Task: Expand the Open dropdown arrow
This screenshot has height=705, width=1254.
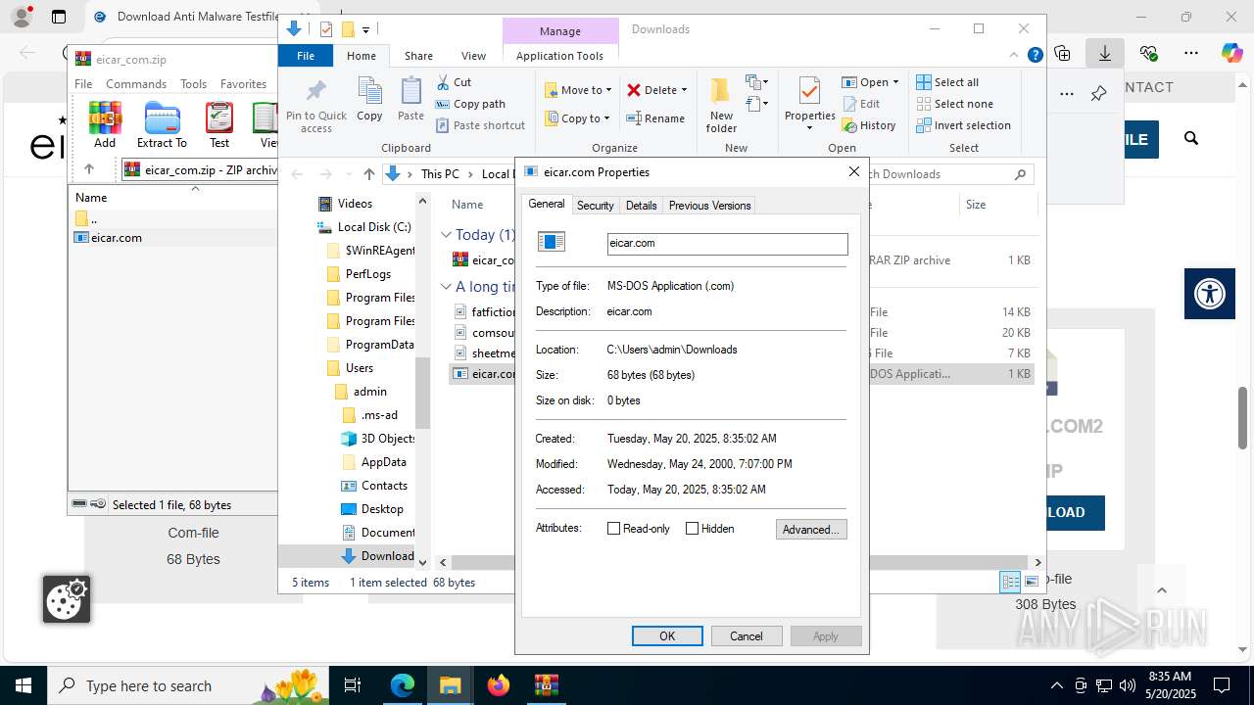Action: click(895, 82)
